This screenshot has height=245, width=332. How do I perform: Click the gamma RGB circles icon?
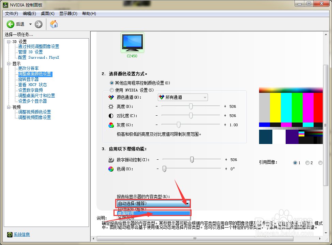[x=111, y=125]
